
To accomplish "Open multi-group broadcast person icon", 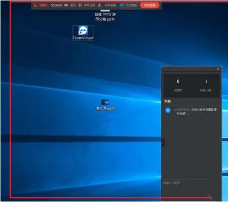I will [100, 5].
